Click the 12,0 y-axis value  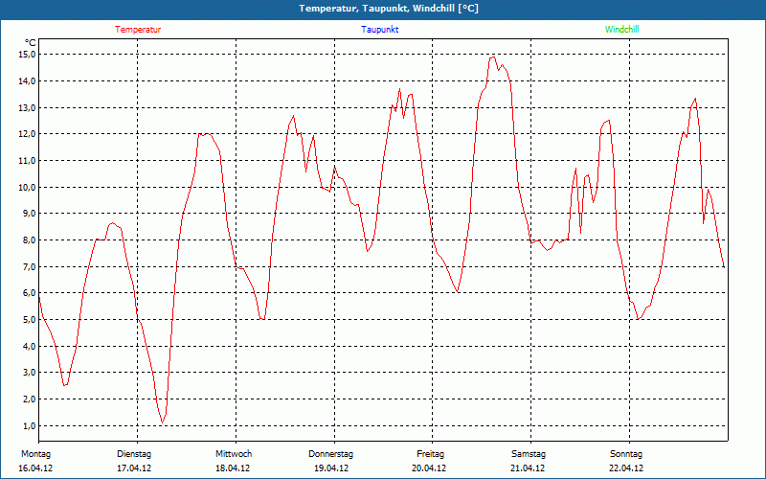pyautogui.click(x=27, y=134)
